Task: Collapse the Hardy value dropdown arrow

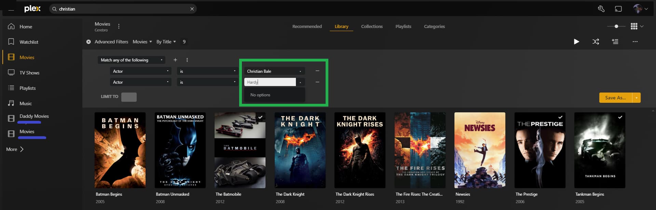Action: (x=300, y=82)
